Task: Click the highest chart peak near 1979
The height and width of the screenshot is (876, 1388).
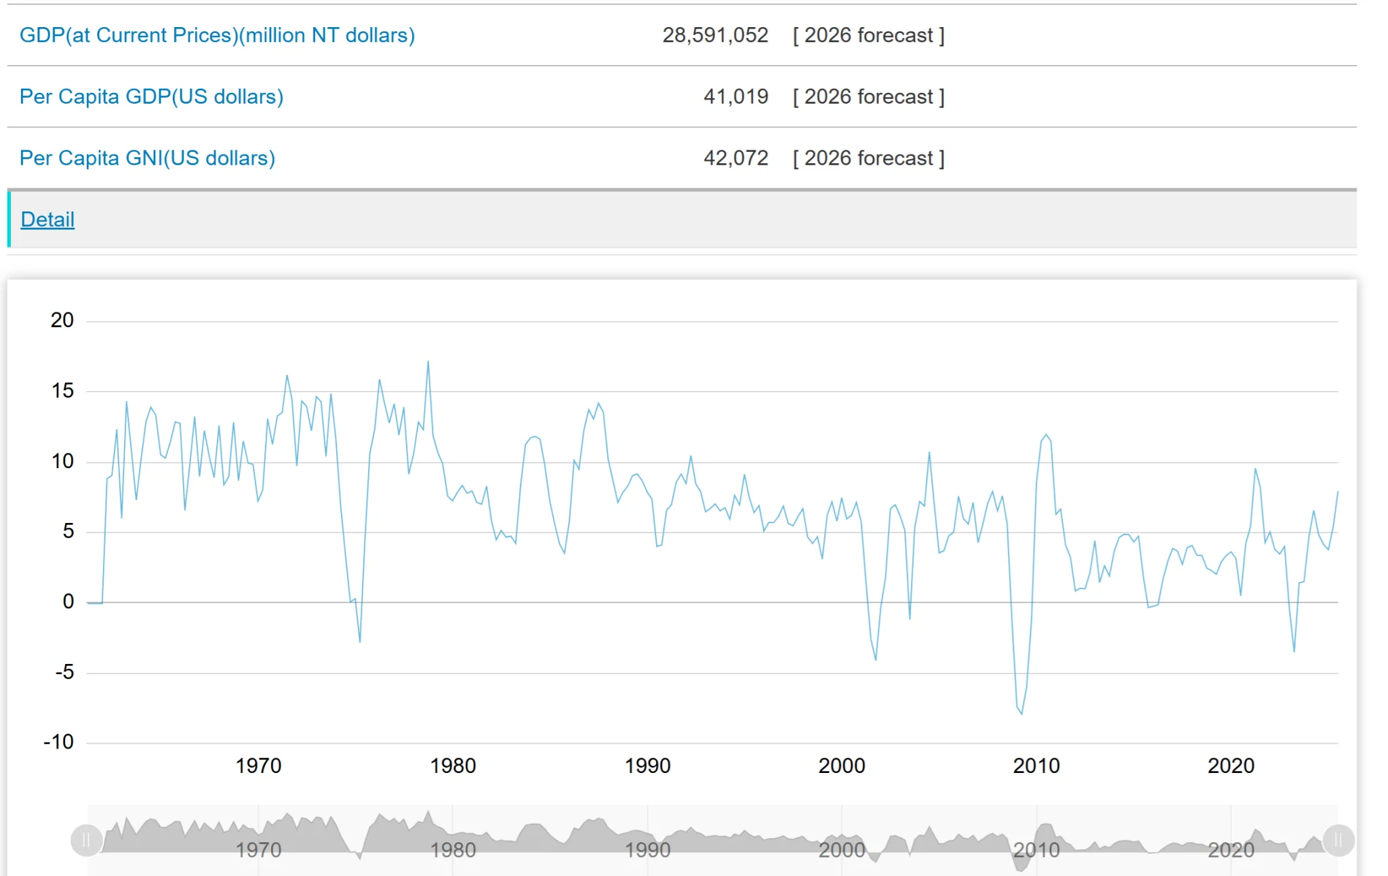Action: click(x=428, y=362)
